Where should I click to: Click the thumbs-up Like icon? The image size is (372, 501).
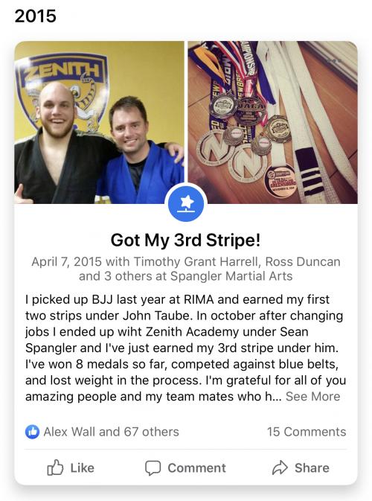point(55,468)
